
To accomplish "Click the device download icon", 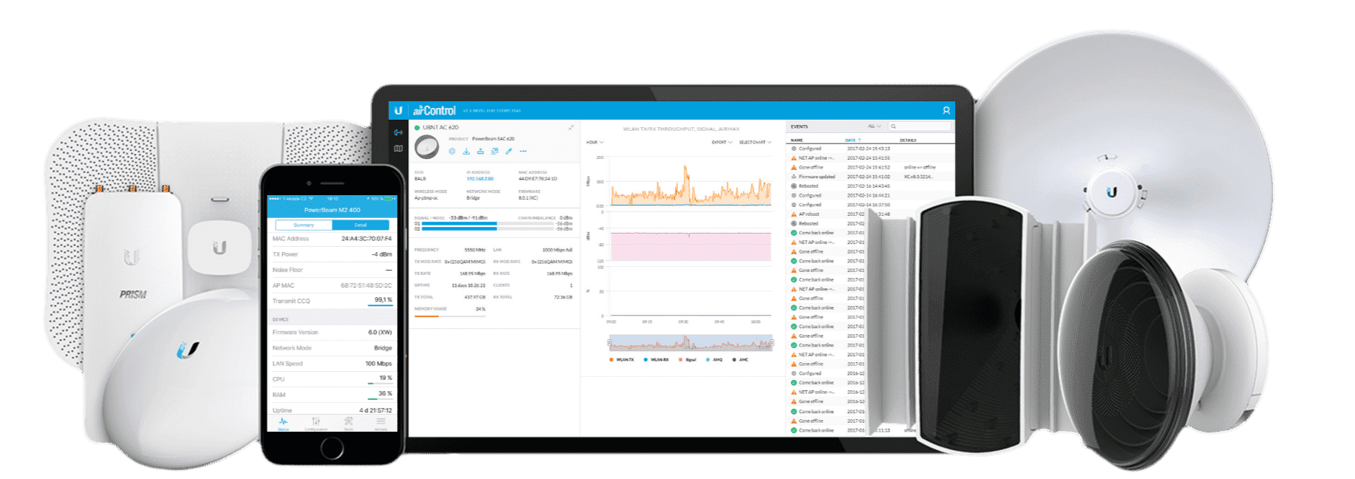I will 466,152.
